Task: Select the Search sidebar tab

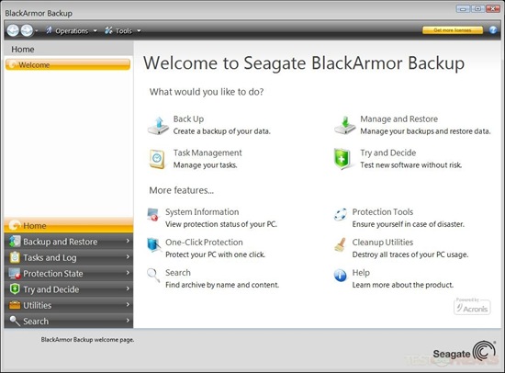Action: pos(69,322)
